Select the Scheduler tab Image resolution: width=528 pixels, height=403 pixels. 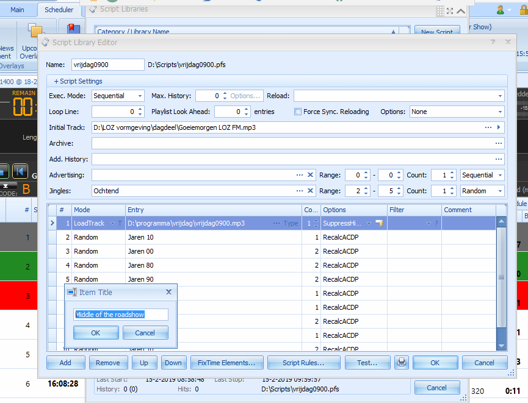tap(59, 10)
